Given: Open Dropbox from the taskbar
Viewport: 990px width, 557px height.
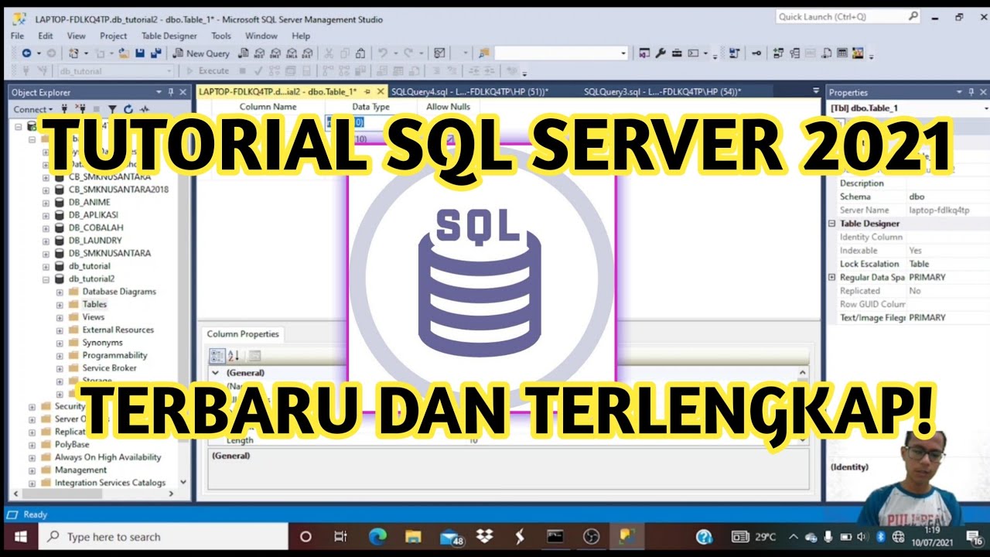Looking at the screenshot, I should point(485,536).
